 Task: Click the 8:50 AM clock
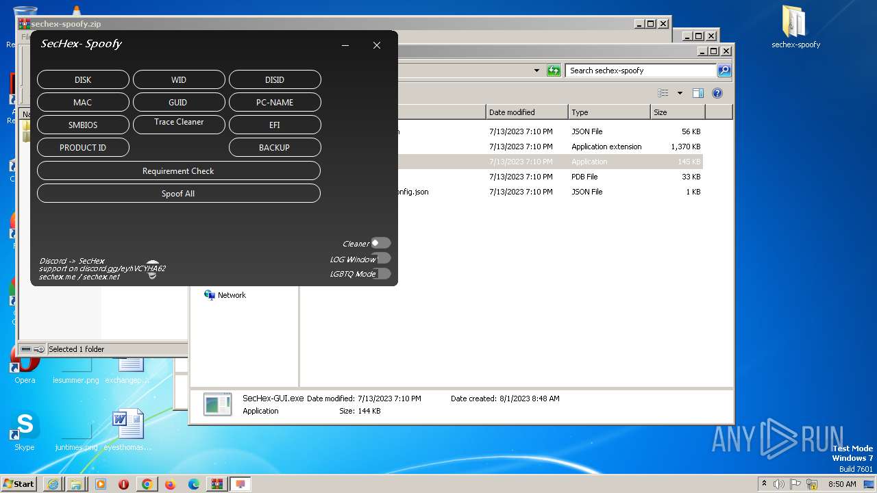(x=842, y=484)
